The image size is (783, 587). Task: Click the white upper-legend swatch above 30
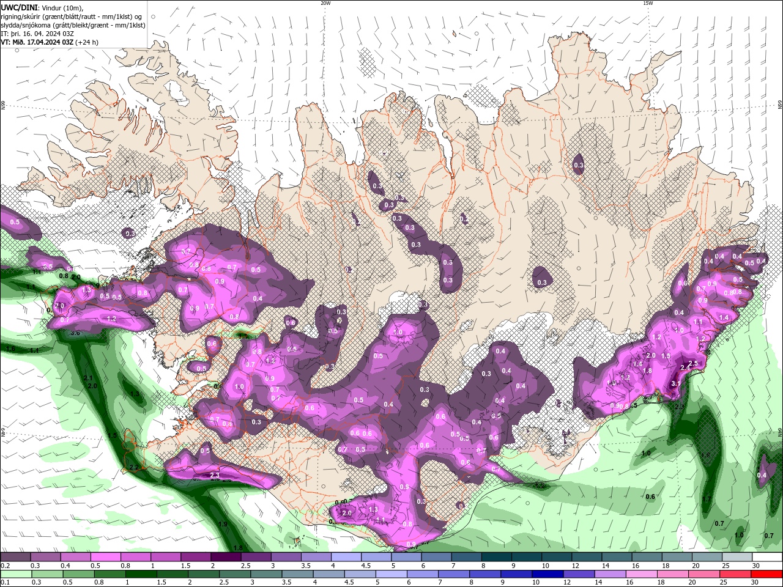point(767,557)
